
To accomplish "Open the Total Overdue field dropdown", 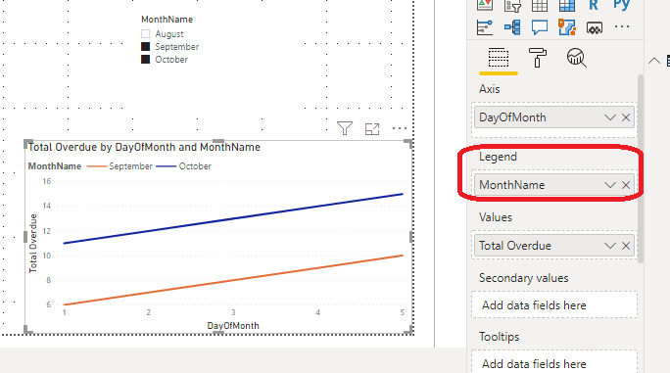I will [609, 246].
